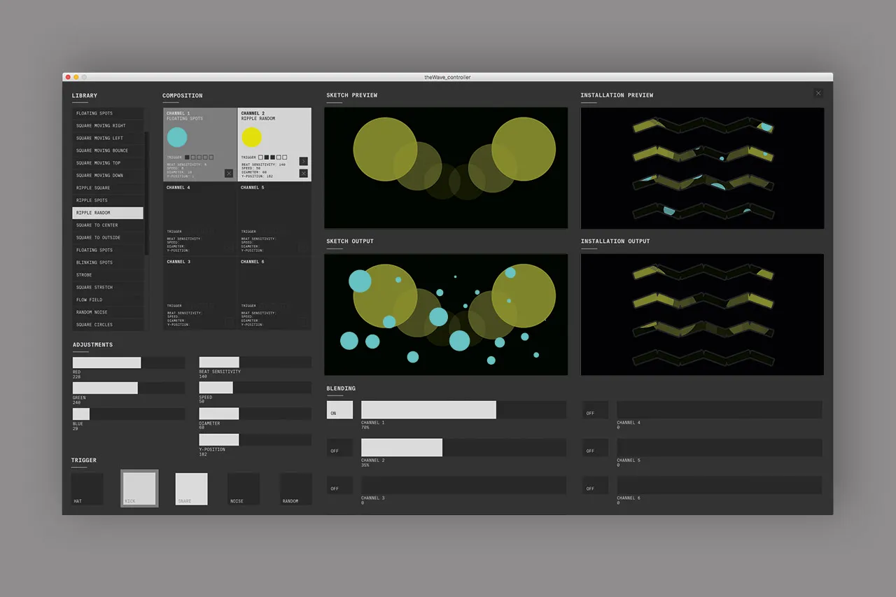Click the X icon on Channel 2 card
This screenshot has height=597, width=896.
point(303,173)
